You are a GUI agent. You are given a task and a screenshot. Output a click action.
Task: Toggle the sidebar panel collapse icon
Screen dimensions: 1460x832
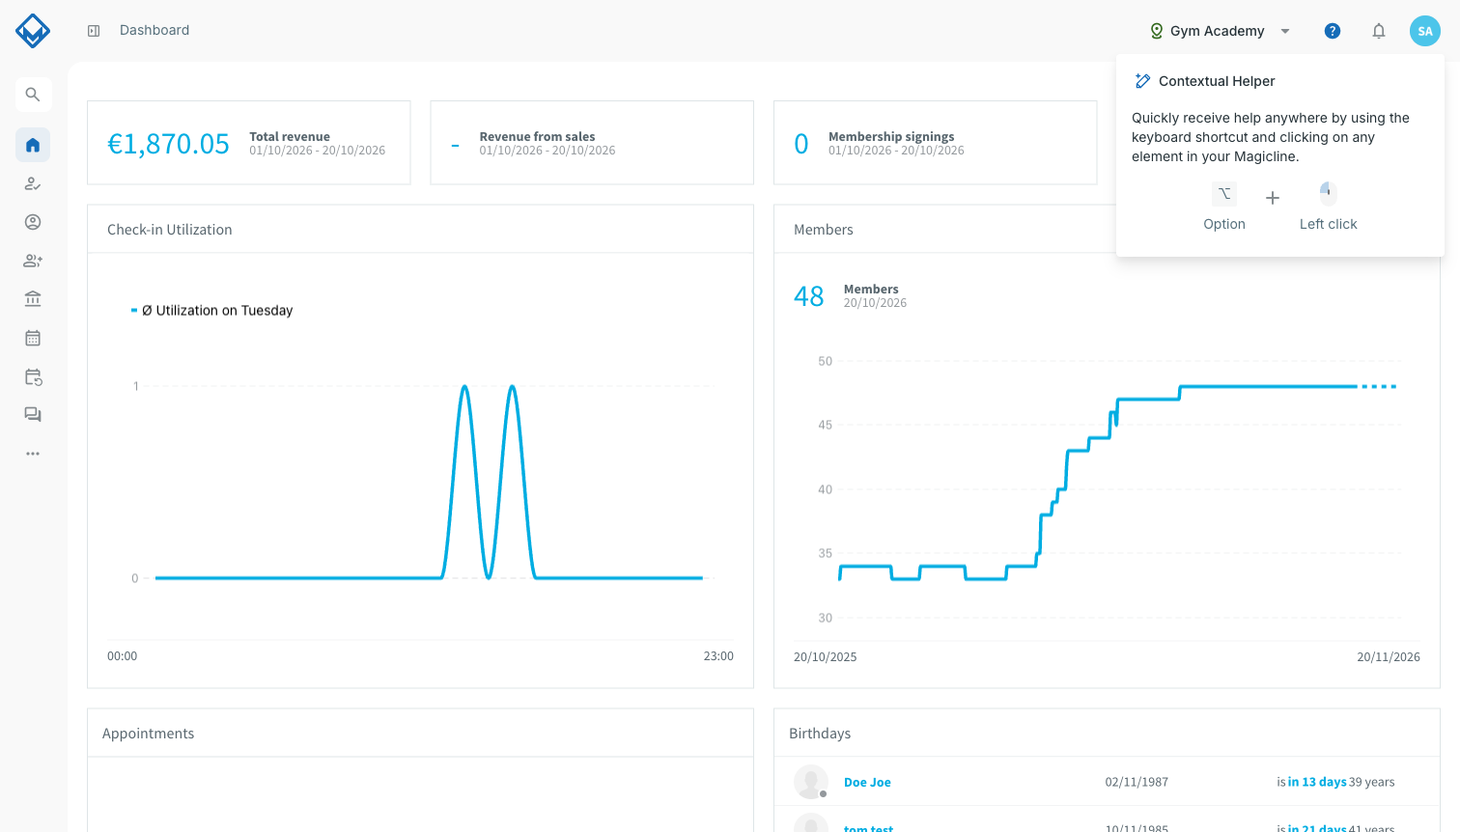coord(94,31)
